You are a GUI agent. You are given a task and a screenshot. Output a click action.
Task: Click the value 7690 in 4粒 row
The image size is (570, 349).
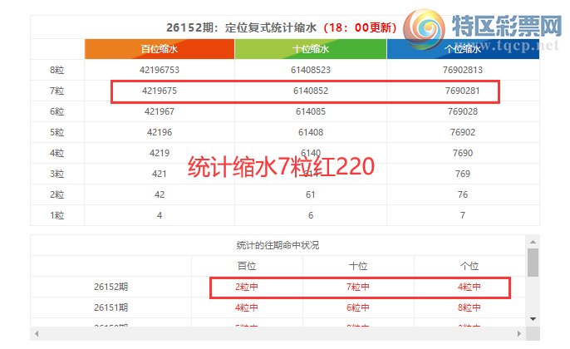coord(463,153)
